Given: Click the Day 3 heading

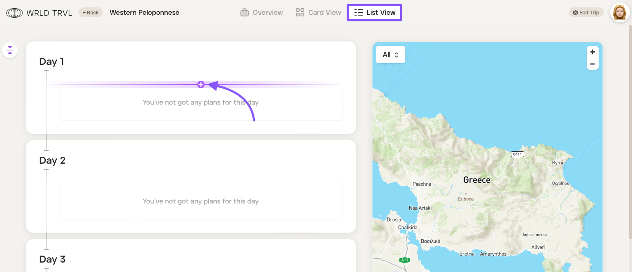Looking at the screenshot, I should tap(52, 259).
